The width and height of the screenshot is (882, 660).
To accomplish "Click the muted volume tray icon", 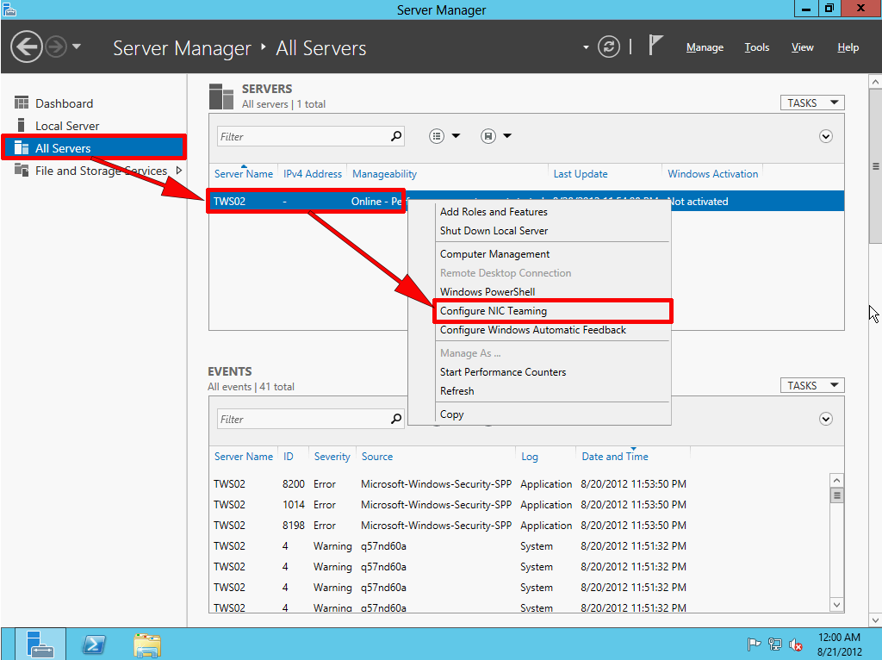I will click(795, 644).
